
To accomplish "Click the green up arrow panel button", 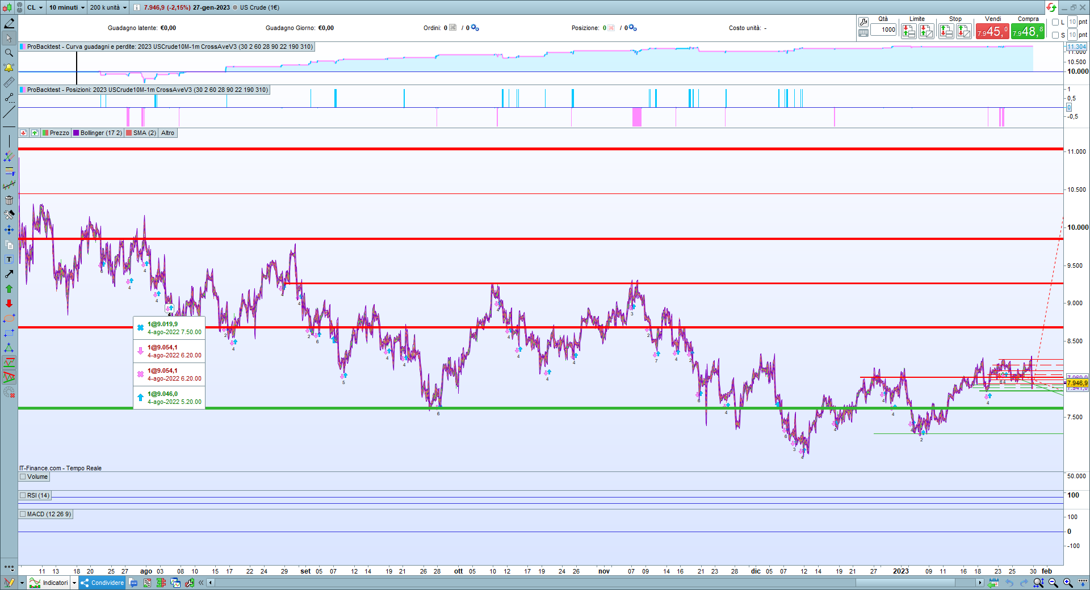I will tap(35, 133).
